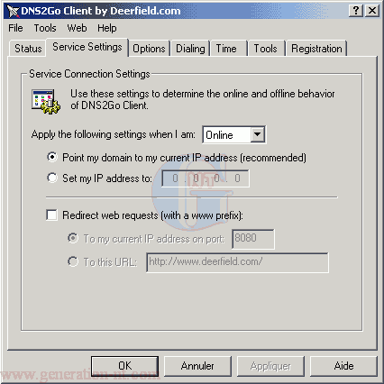The width and height of the screenshot is (384, 384).
Task: Switch to the Options tab
Action: (x=149, y=49)
